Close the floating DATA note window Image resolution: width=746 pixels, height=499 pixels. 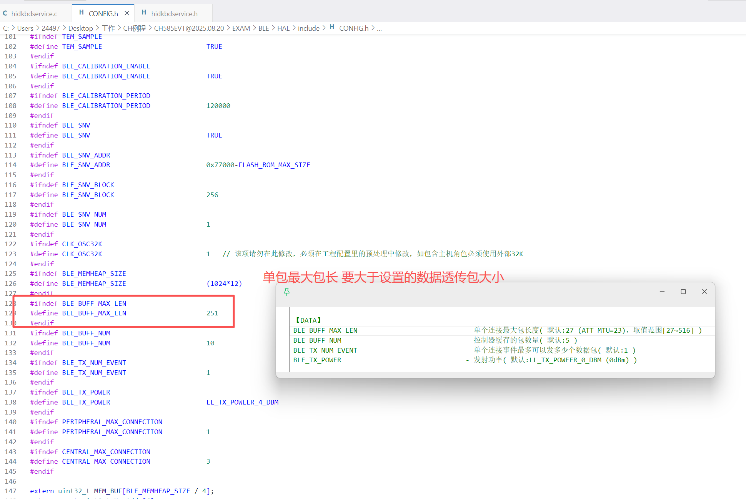[x=704, y=292]
